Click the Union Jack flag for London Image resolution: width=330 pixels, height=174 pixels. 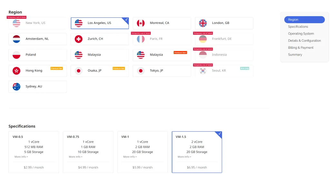(203, 23)
